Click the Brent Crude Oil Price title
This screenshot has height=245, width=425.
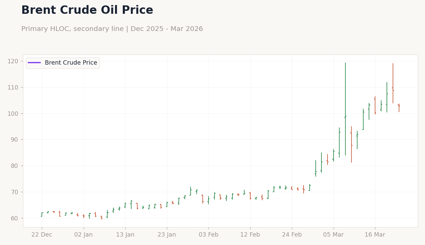pos(87,10)
